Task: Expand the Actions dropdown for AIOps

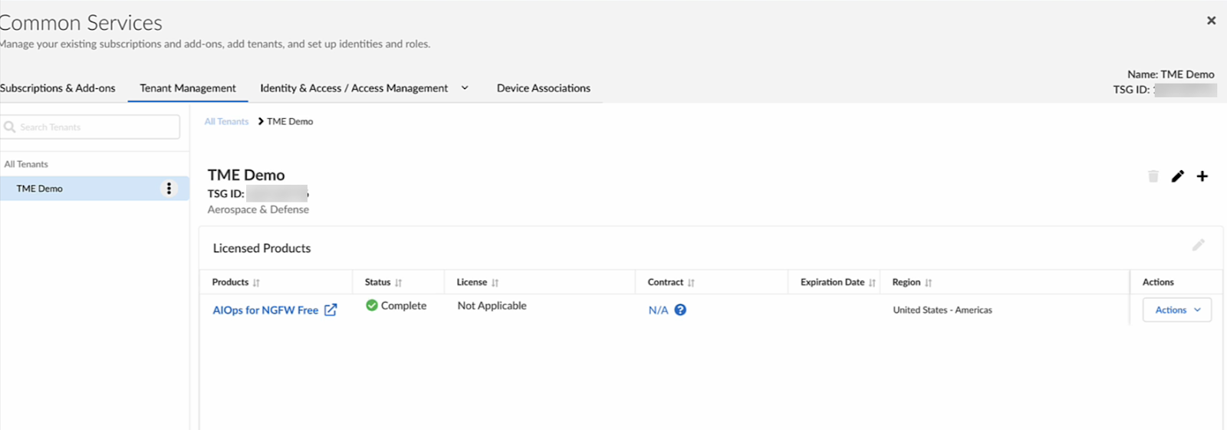Action: (x=1177, y=310)
